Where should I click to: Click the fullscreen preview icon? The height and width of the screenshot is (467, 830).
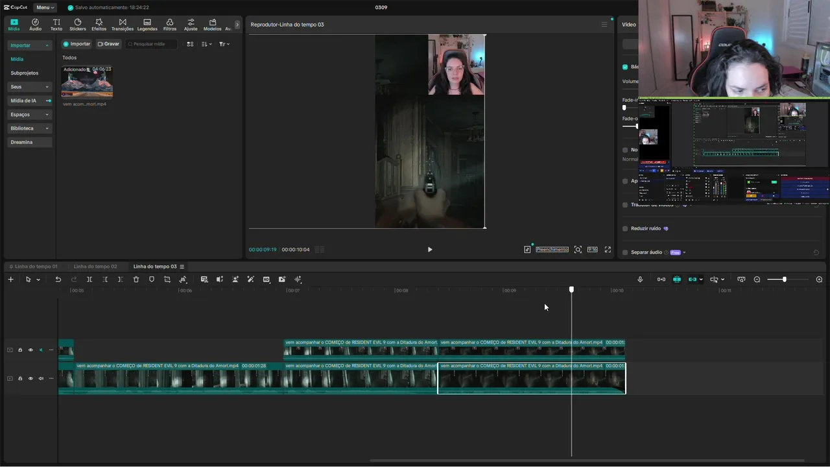[608, 250]
